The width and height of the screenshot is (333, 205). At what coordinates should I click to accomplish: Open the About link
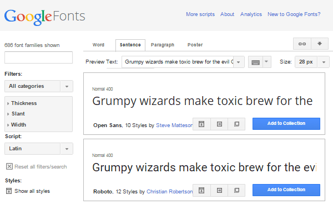(x=227, y=14)
